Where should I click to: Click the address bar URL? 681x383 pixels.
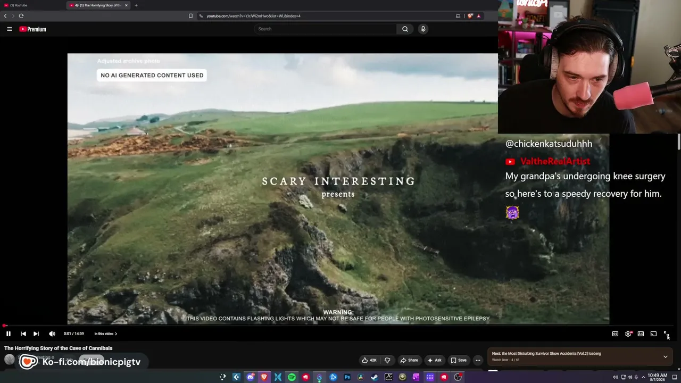point(253,16)
